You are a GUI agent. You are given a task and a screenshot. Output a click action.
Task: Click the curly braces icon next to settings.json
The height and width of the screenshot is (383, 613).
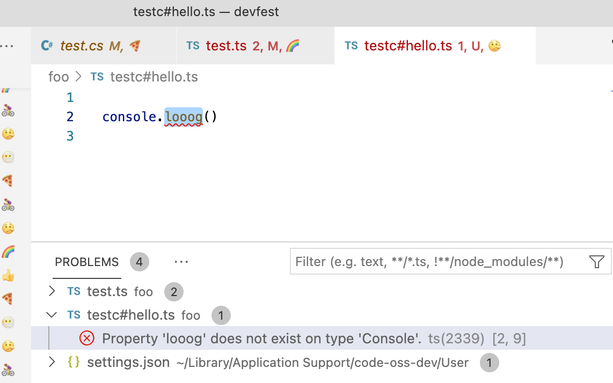73,362
